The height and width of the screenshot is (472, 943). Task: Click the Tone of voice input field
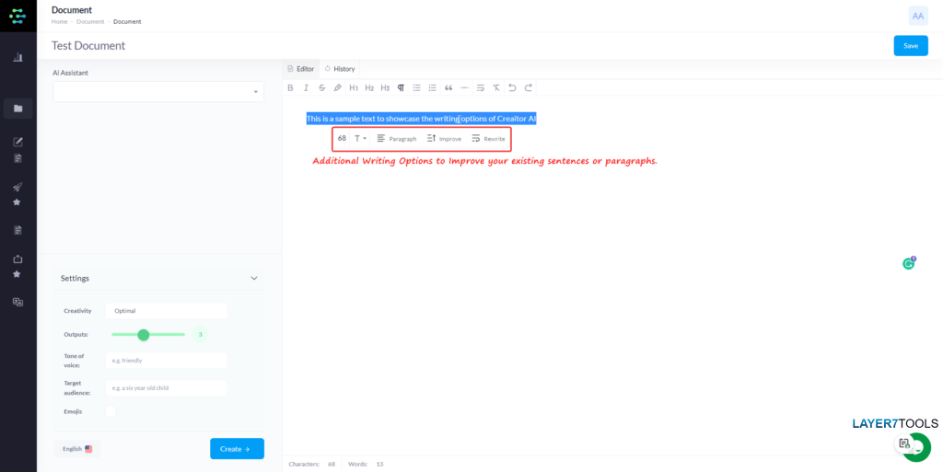166,361
